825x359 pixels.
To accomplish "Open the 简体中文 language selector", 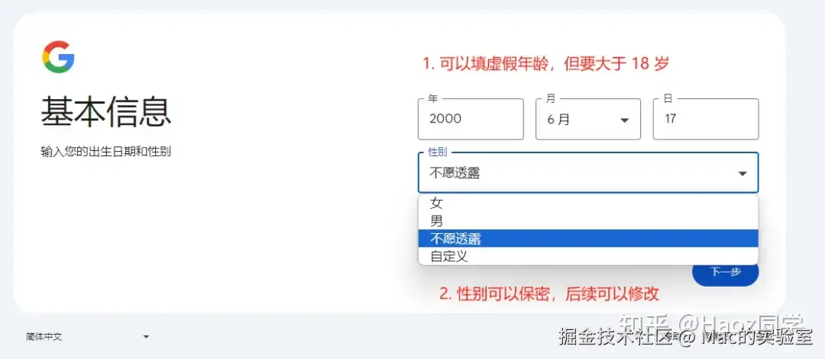I will (x=87, y=337).
